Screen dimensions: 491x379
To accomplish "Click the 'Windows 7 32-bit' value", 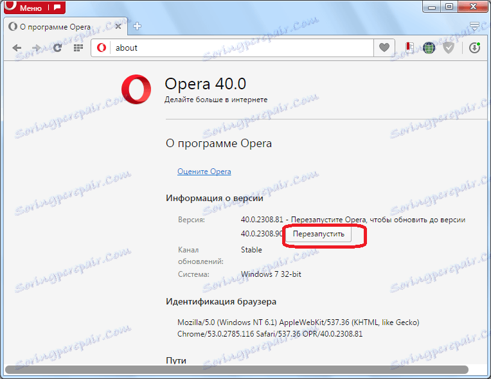I will click(x=271, y=274).
